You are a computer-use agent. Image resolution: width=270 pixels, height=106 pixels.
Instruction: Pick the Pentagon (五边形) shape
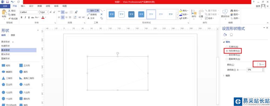tap(7, 84)
